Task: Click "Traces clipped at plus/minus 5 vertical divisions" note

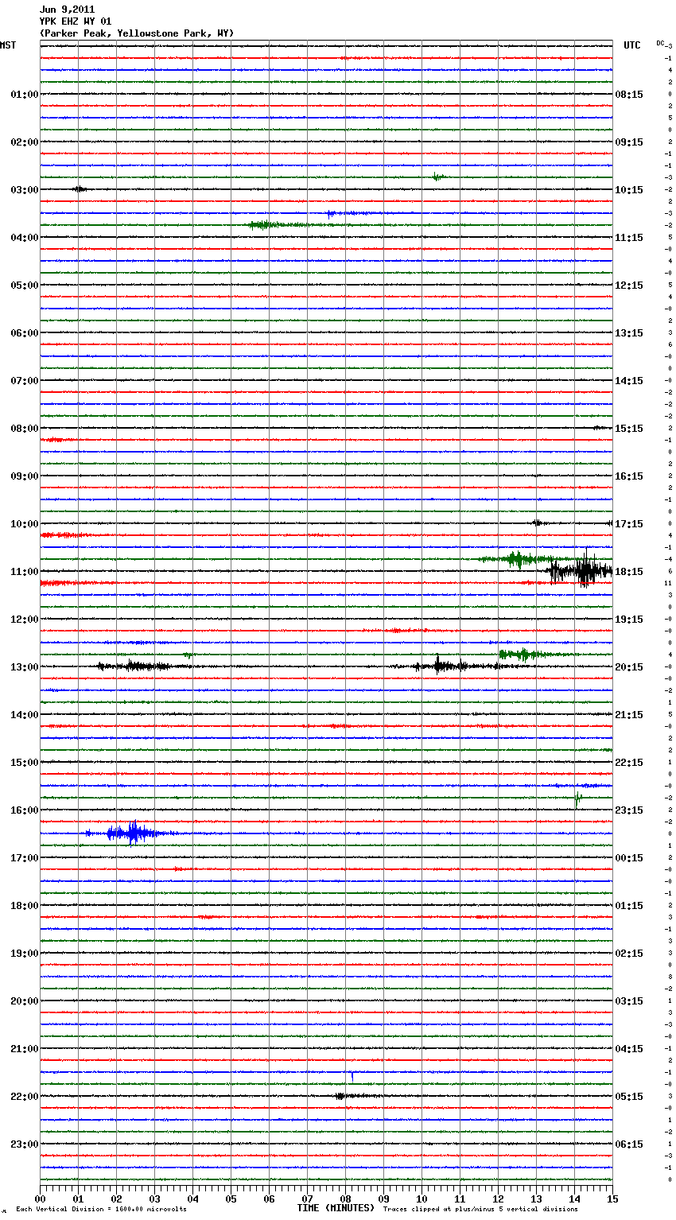Action: 480,1210
